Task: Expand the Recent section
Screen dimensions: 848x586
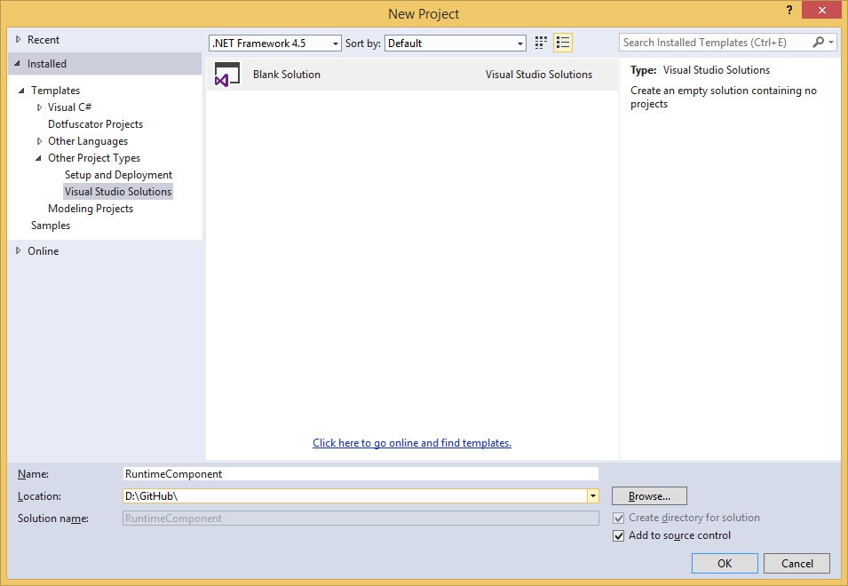Action: 19,39
